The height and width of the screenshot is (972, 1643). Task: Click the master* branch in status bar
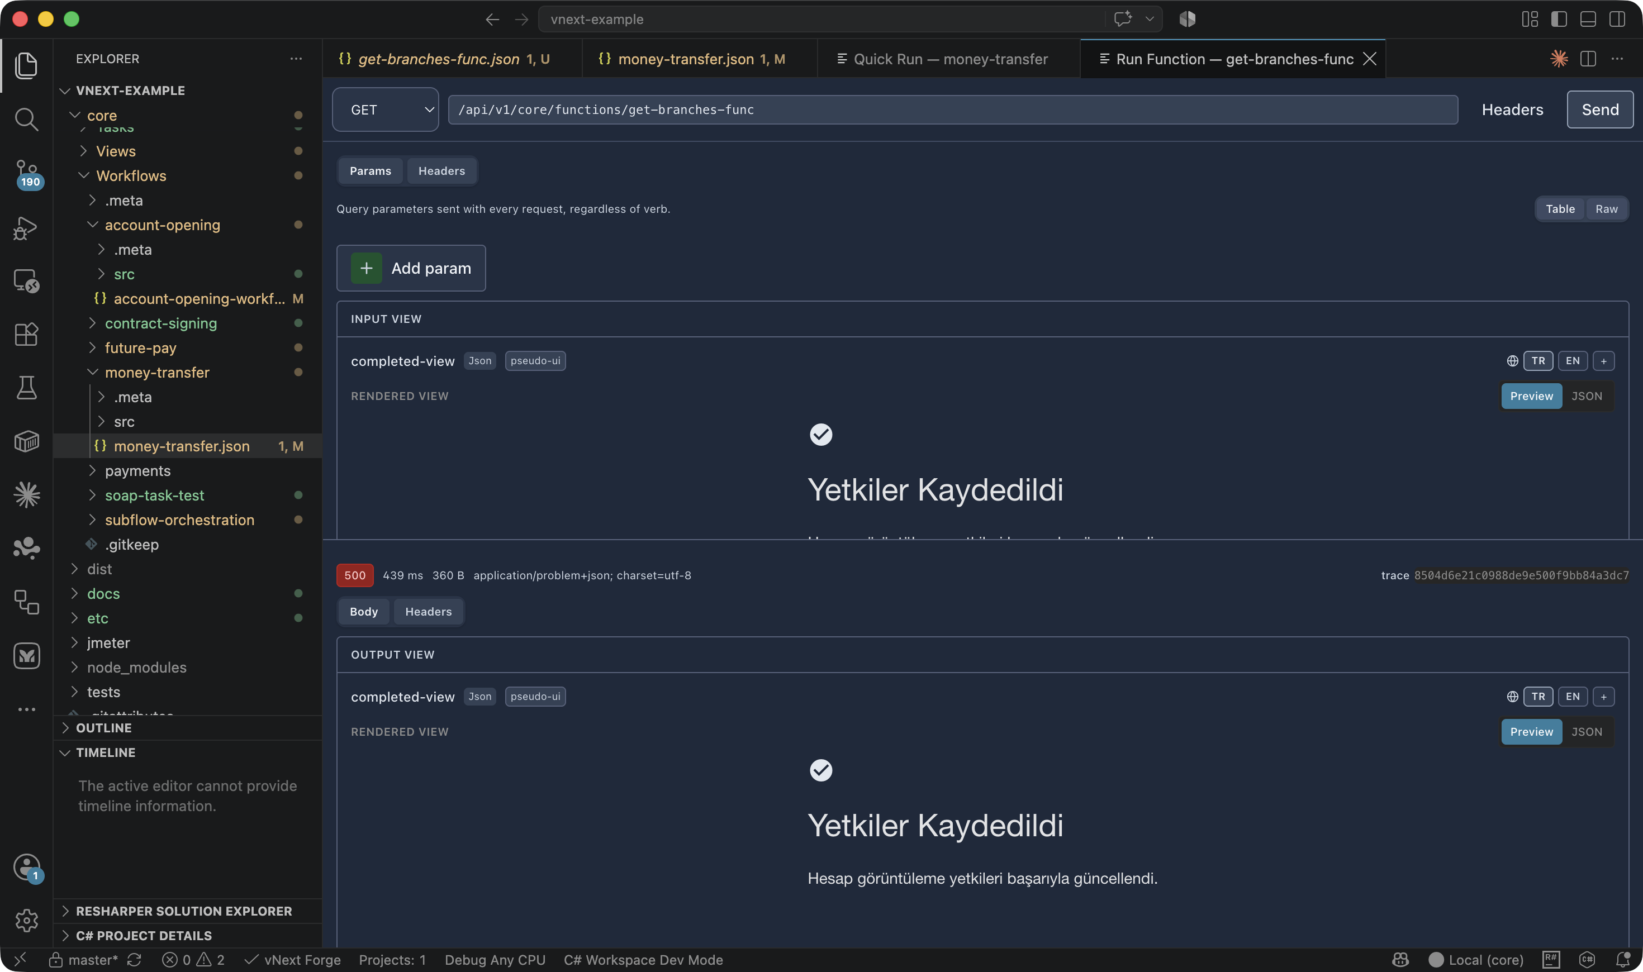pos(84,960)
